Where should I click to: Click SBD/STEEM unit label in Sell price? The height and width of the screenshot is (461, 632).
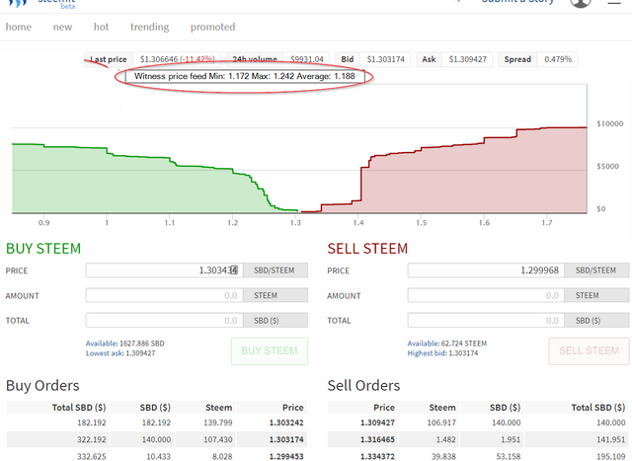point(596,270)
